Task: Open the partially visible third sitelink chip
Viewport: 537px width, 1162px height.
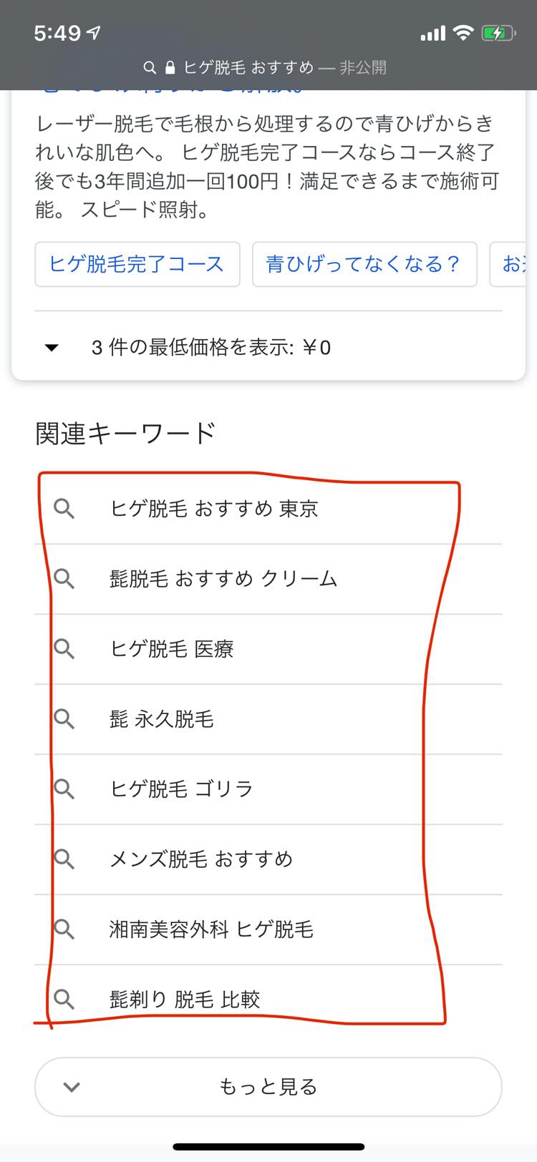Action: tap(512, 264)
